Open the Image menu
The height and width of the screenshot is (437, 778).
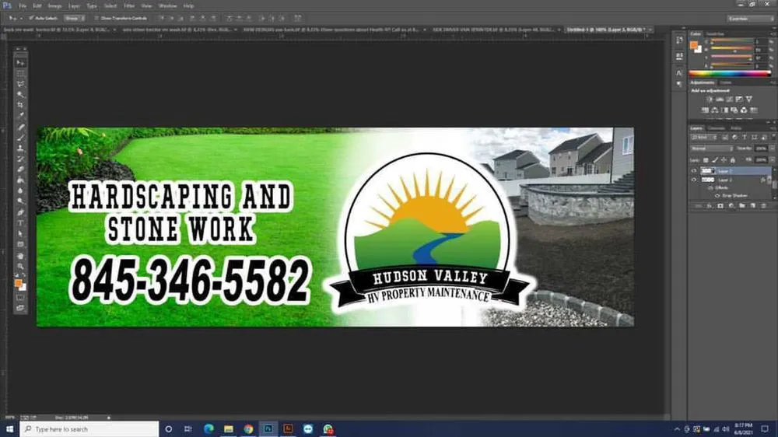(54, 6)
